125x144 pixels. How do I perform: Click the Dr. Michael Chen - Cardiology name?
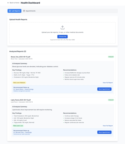(23, 132)
